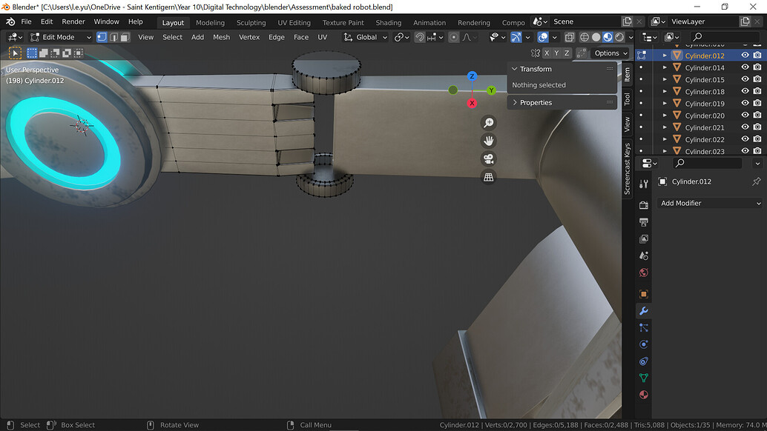Open the Add Modifier dropdown
This screenshot has width=767, height=431.
(710, 203)
